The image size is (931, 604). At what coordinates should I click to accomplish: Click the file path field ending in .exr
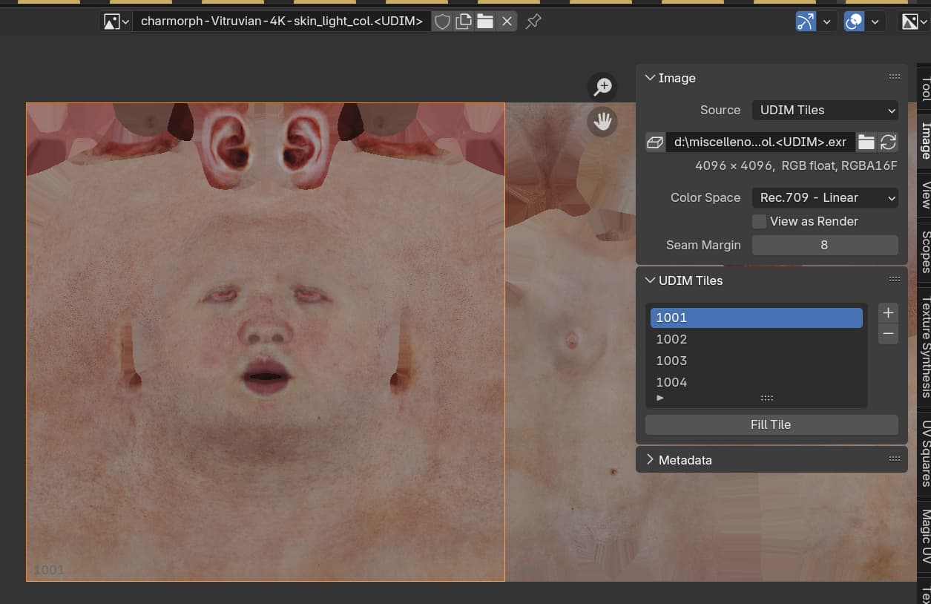(x=760, y=142)
